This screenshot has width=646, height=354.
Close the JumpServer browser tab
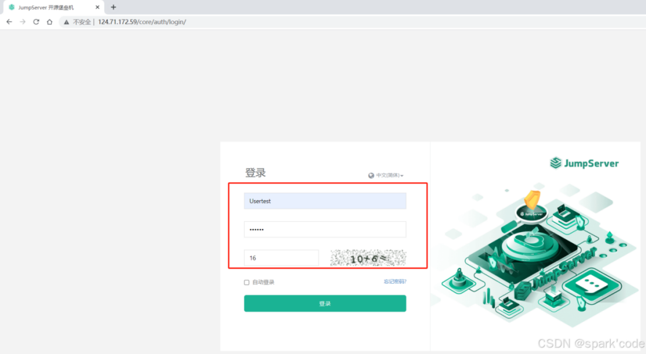coord(97,7)
